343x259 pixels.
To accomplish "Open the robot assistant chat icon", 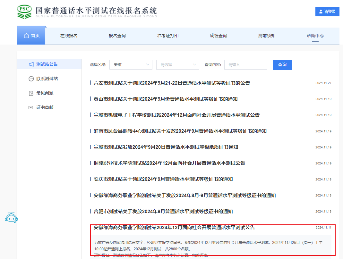I will pyautogui.click(x=11, y=218).
